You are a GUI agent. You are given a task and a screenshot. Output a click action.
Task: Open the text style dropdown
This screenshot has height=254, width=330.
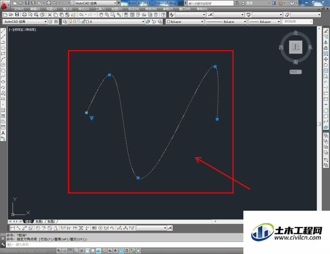point(190,15)
